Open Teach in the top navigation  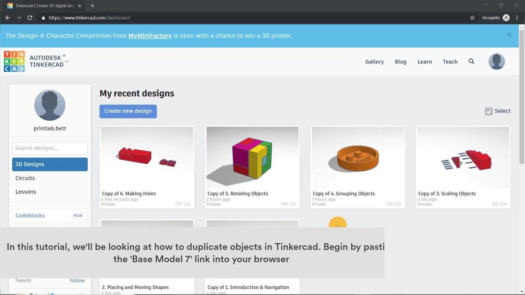(450, 62)
